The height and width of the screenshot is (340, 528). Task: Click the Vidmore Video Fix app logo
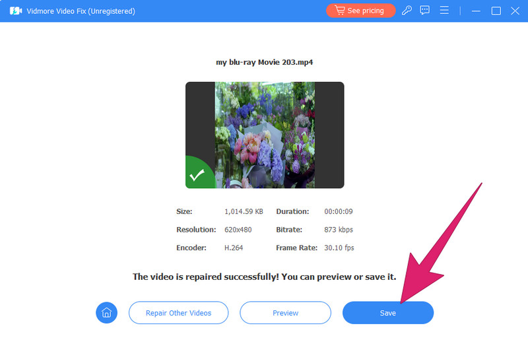(16, 11)
